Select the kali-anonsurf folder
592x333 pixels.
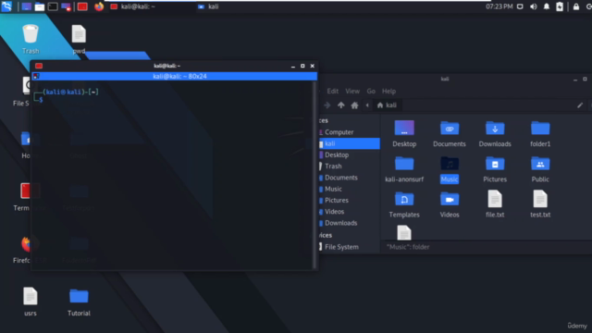[404, 169]
